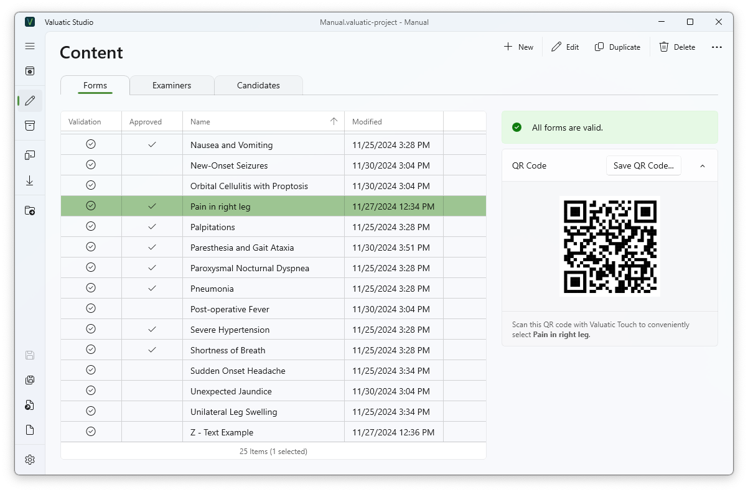Click validation icon in Post-operative Fever row

pyautogui.click(x=91, y=309)
